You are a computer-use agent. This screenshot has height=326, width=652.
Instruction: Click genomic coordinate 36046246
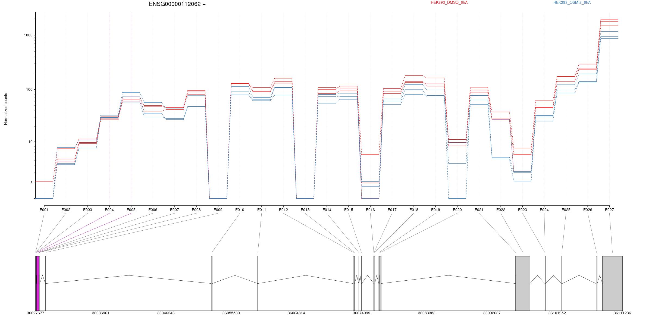coord(166,313)
